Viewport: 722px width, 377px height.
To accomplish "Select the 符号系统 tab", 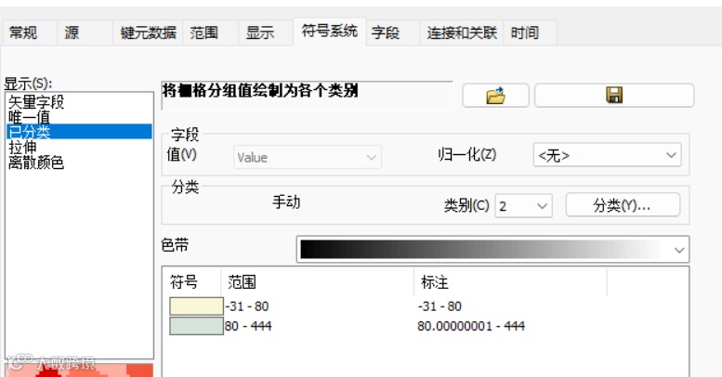I will [x=330, y=32].
